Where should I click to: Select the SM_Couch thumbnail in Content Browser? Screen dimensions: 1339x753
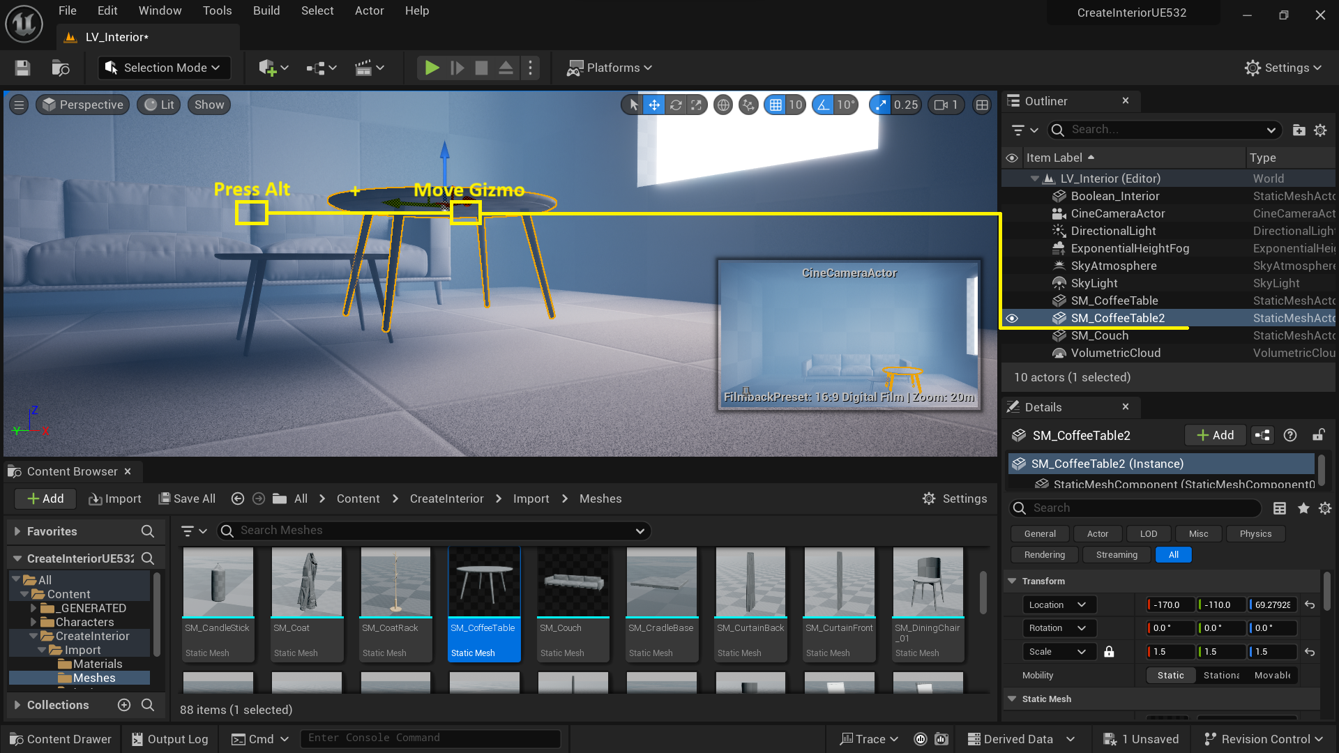573,582
